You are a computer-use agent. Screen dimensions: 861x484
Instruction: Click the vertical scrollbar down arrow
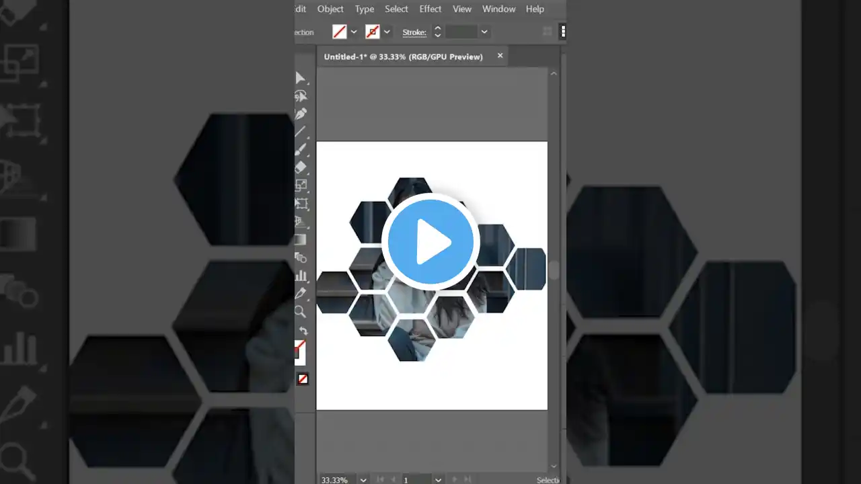pyautogui.click(x=554, y=466)
